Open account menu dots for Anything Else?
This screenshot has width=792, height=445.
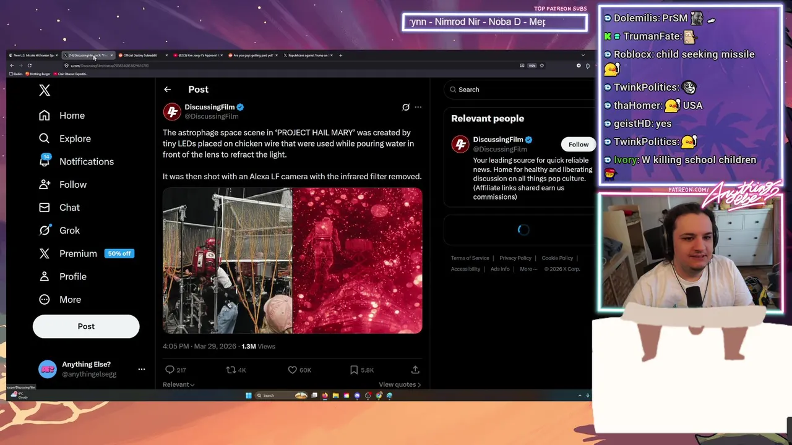pos(142,369)
